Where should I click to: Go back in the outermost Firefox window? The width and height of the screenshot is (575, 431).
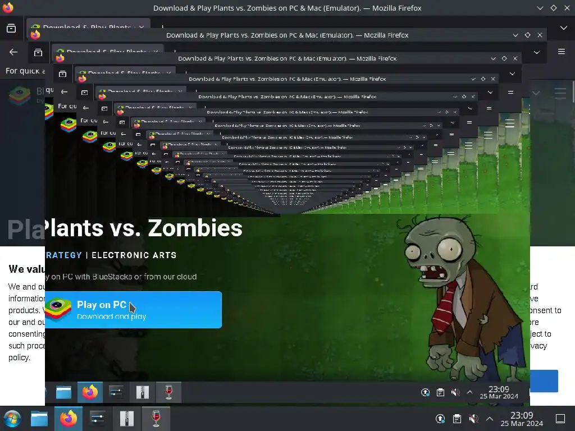pos(13,52)
